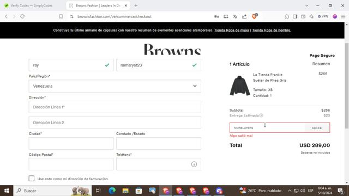Click the Condado/Estado input field
The width and height of the screenshot is (349, 196).
click(x=159, y=143)
